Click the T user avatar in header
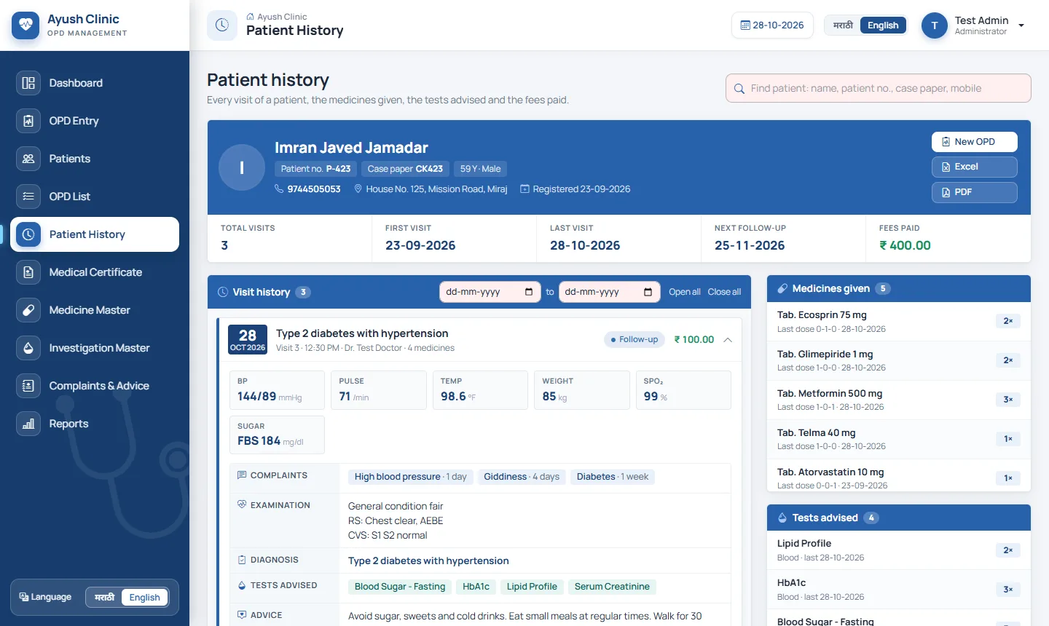The width and height of the screenshot is (1049, 626). (x=935, y=25)
